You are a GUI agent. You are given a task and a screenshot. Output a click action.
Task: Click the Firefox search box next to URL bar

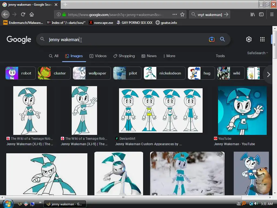(209, 15)
